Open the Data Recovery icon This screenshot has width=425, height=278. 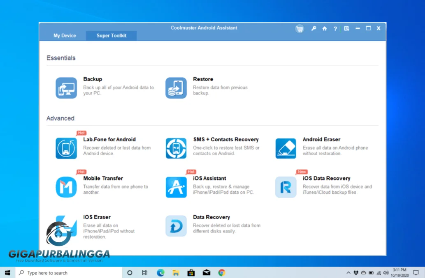coord(176,226)
